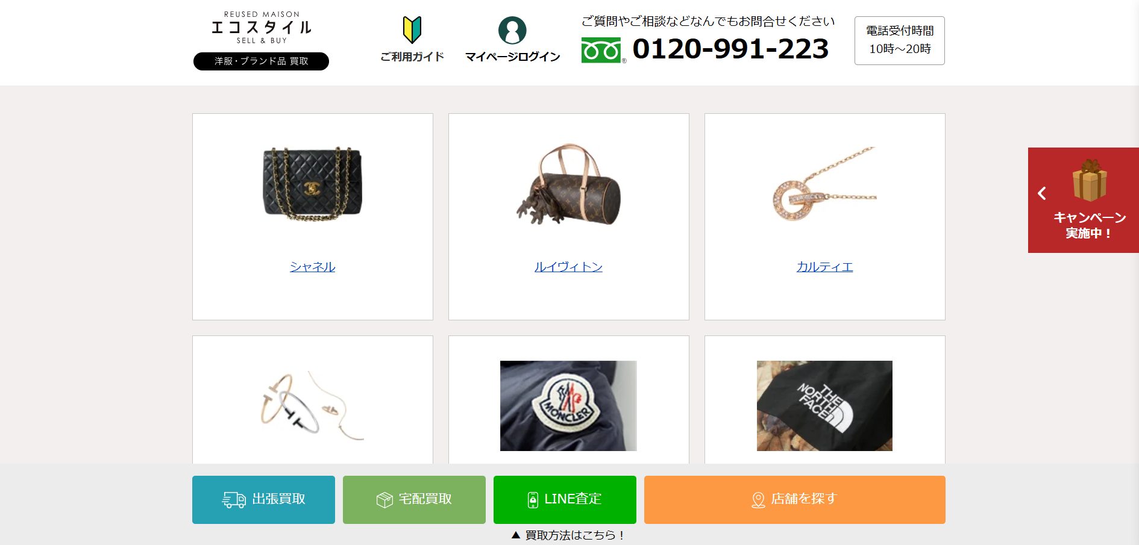Open the カルティエ brand link

(x=824, y=267)
